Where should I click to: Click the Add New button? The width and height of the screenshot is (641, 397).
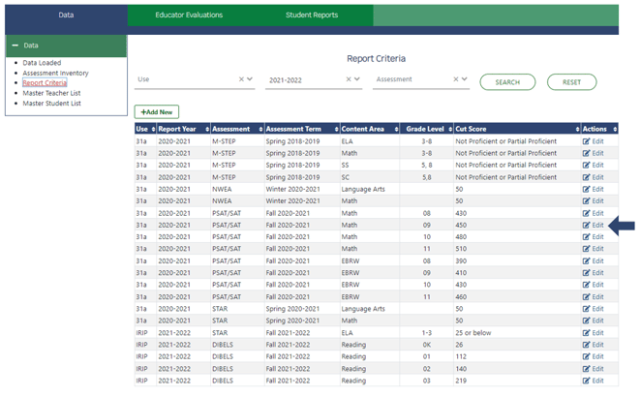tap(157, 112)
